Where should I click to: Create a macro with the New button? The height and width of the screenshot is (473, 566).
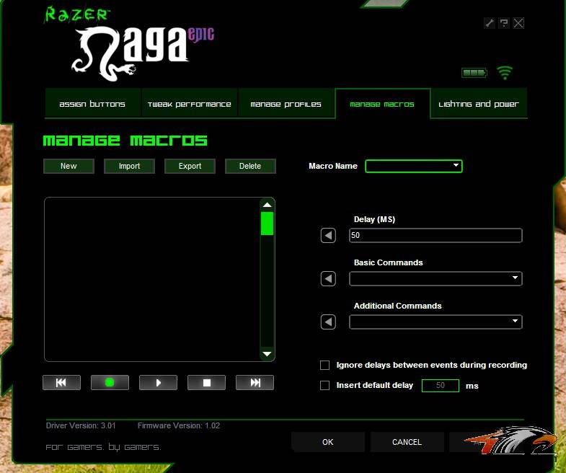coord(68,166)
